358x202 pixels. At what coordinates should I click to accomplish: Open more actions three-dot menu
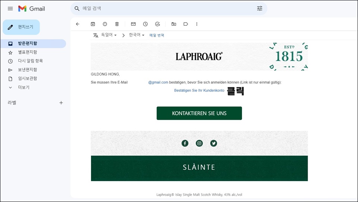197,24
